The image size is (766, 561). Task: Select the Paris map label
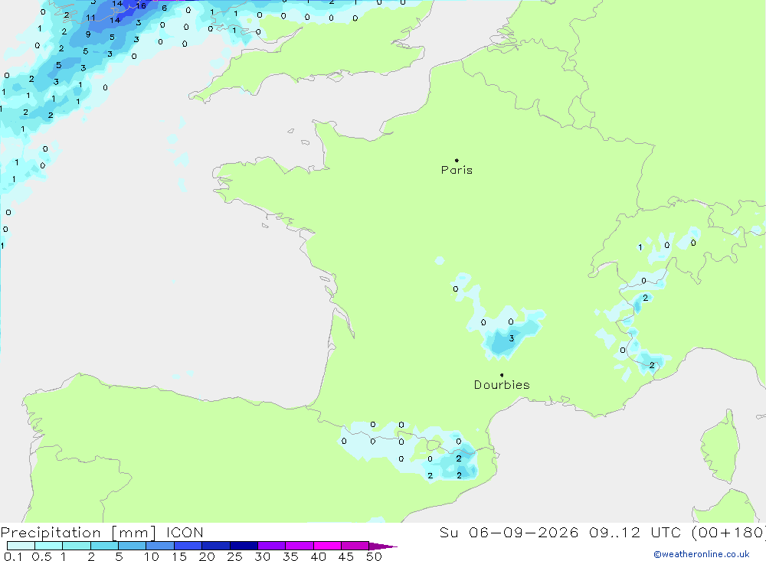457,170
